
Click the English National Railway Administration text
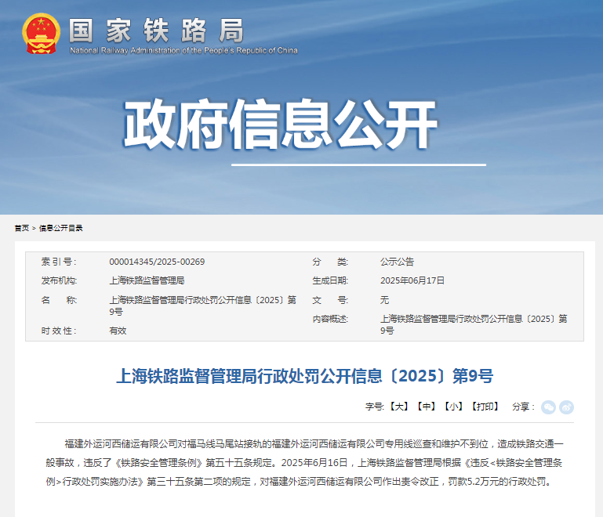183,51
